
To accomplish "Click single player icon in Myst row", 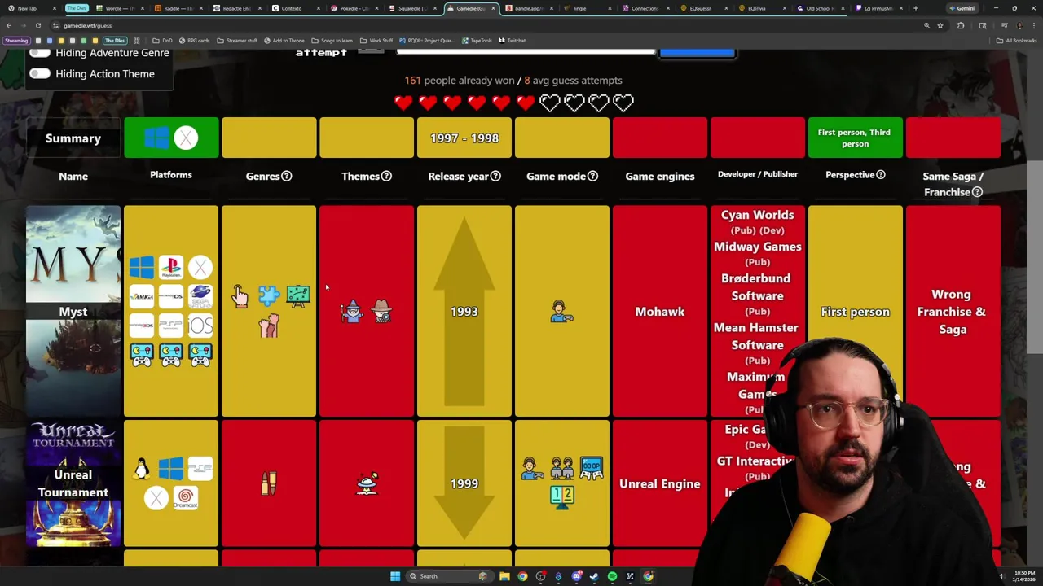I will [561, 311].
